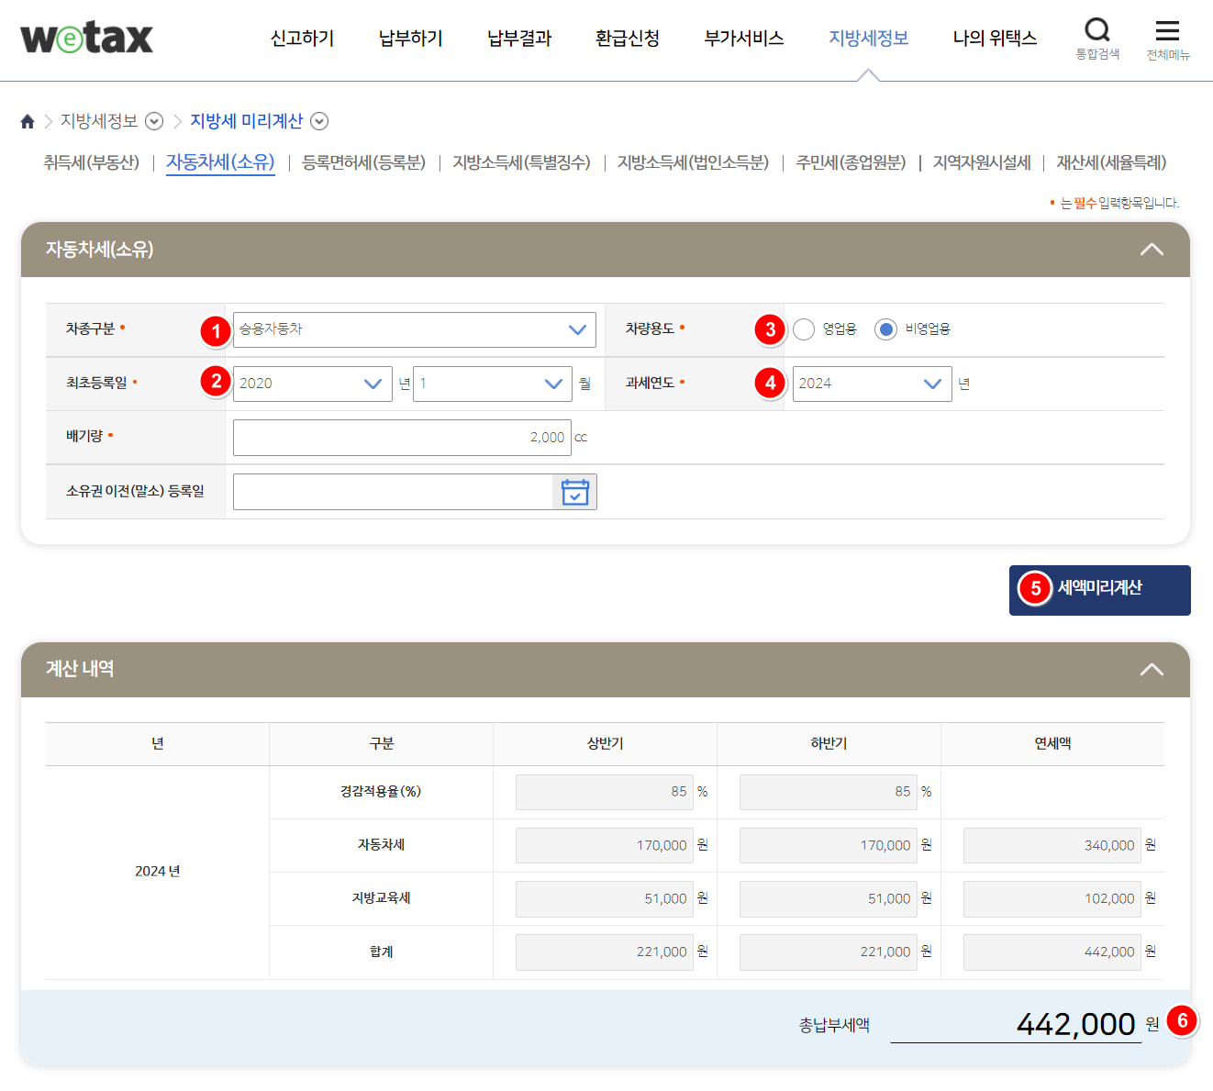Switch to the 지방소득세(법인소득분) tab
Image resolution: width=1213 pixels, height=1091 pixels.
pyautogui.click(x=694, y=162)
